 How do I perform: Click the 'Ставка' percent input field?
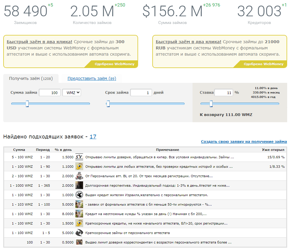[223, 93]
